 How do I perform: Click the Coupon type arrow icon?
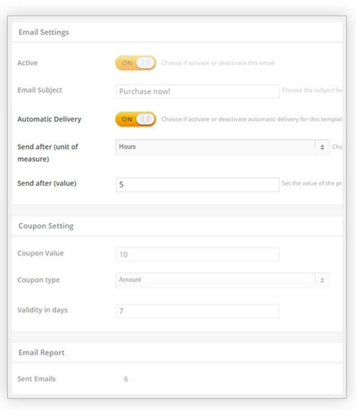322,280
